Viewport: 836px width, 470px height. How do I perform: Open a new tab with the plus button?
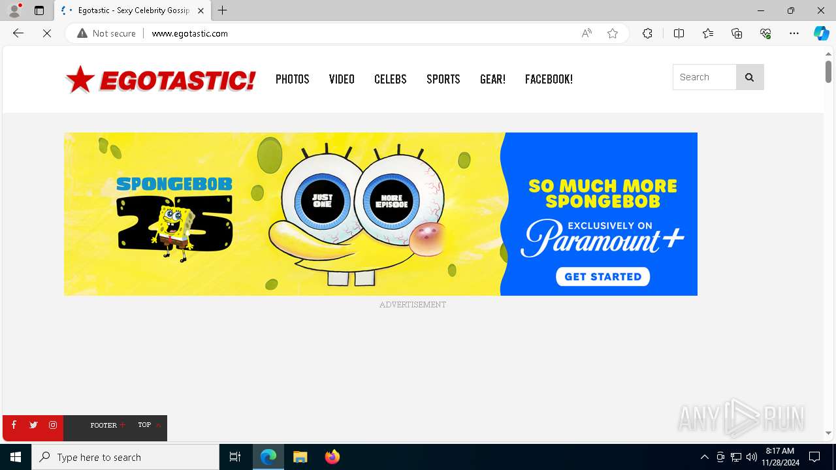(223, 10)
